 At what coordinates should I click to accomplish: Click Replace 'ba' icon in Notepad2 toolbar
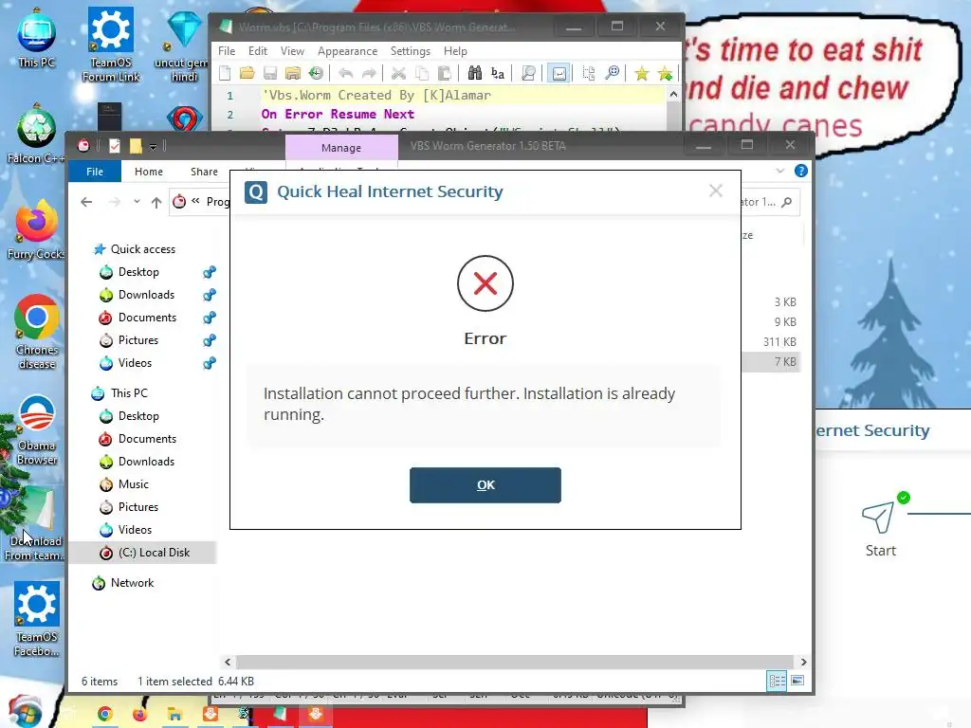click(497, 74)
